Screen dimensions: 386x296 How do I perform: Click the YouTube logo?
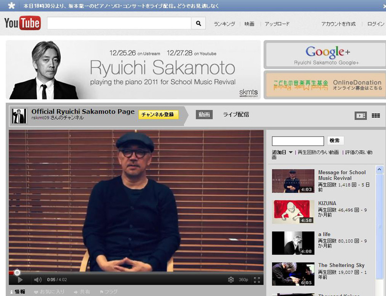click(x=22, y=23)
